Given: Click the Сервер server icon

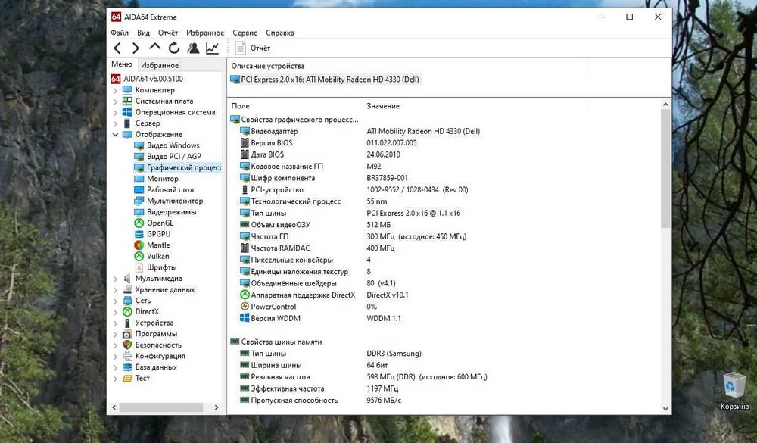Looking at the screenshot, I should coord(127,123).
